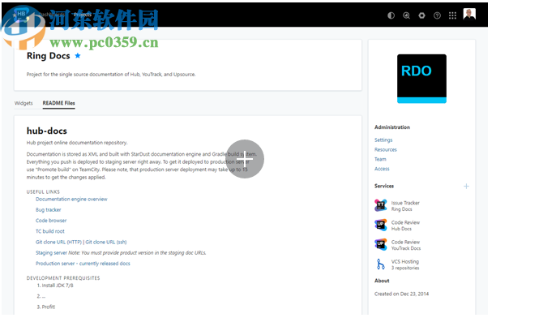The height and width of the screenshot is (335, 539).
Task: Open VCS Hosting 3 repositories
Action: pyautogui.click(x=405, y=264)
